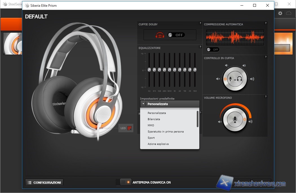The image size is (296, 193).
Task: Click the 32 Hz equalizer slider handle
Action: click(x=149, y=70)
